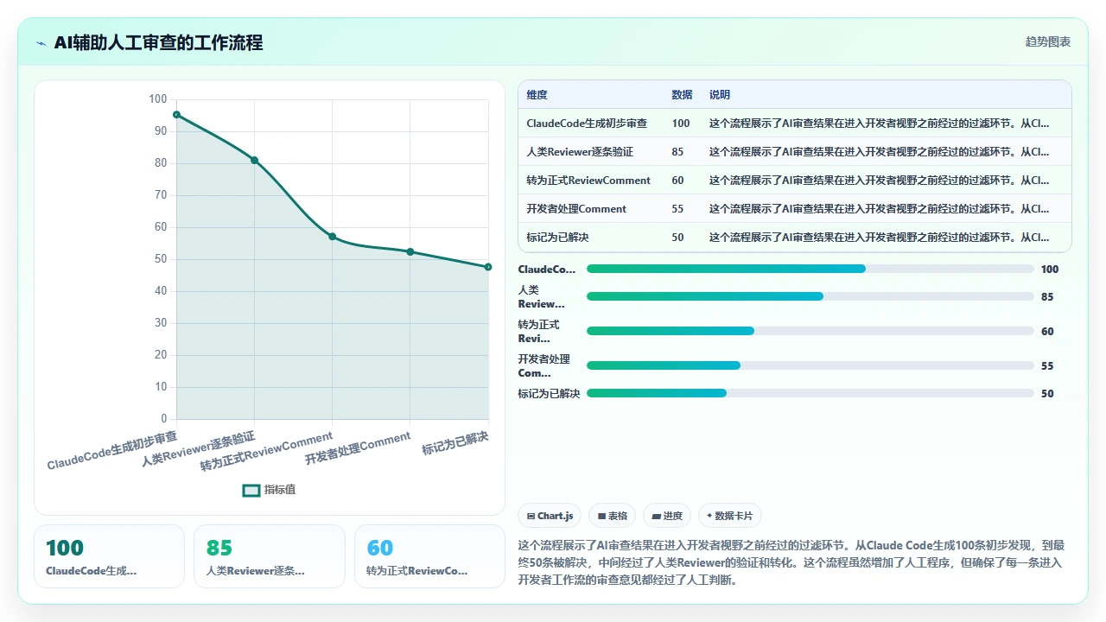Viewport: 1106px width, 622px height.
Task: Click the 100 y-axis tick label
Action: [x=157, y=99]
